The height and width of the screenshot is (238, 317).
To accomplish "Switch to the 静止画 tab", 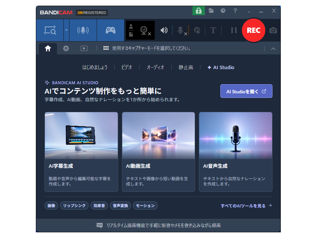I will (x=186, y=67).
